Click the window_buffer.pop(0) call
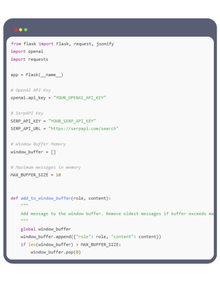This screenshot has height=282, width=220. [56, 252]
